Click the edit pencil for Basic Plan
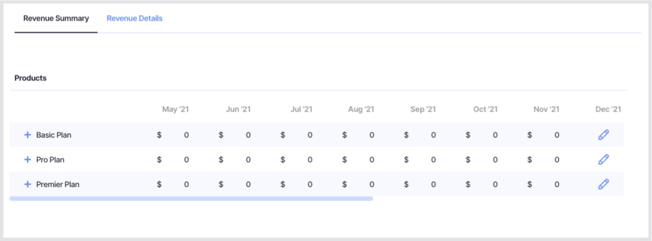This screenshot has width=652, height=241. [x=603, y=135]
